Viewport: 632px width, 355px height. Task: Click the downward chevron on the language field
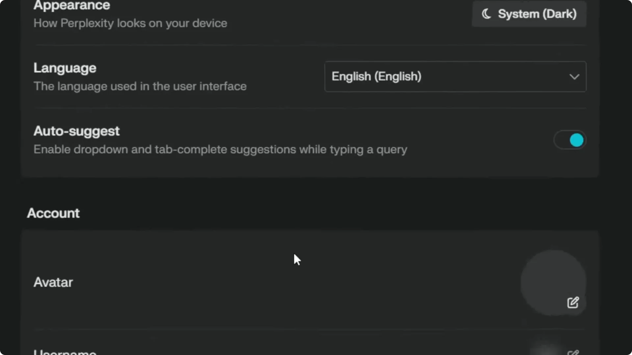(x=574, y=77)
